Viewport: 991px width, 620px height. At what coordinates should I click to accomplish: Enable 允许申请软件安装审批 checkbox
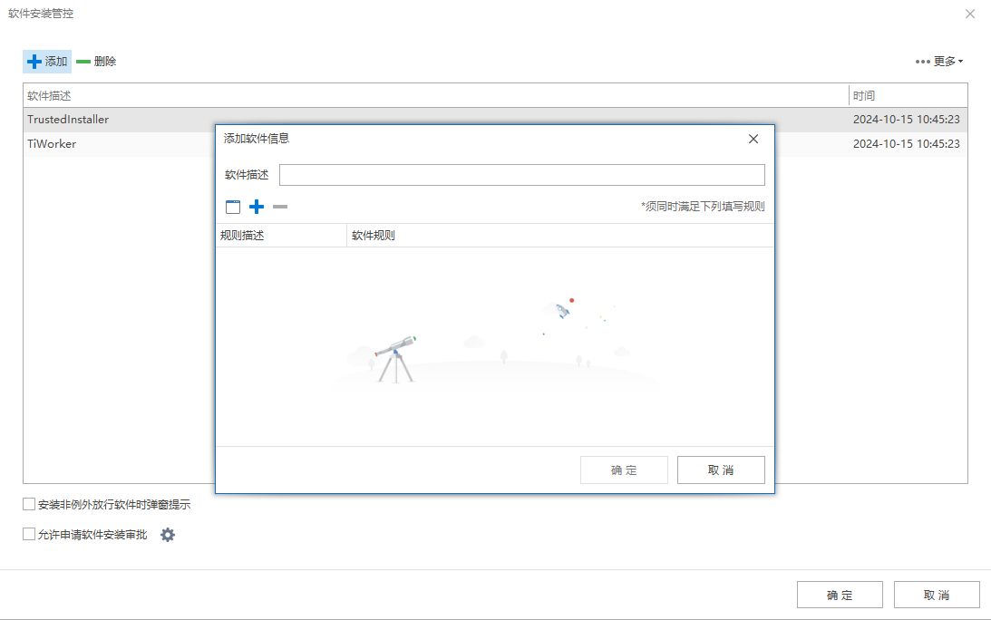point(29,535)
